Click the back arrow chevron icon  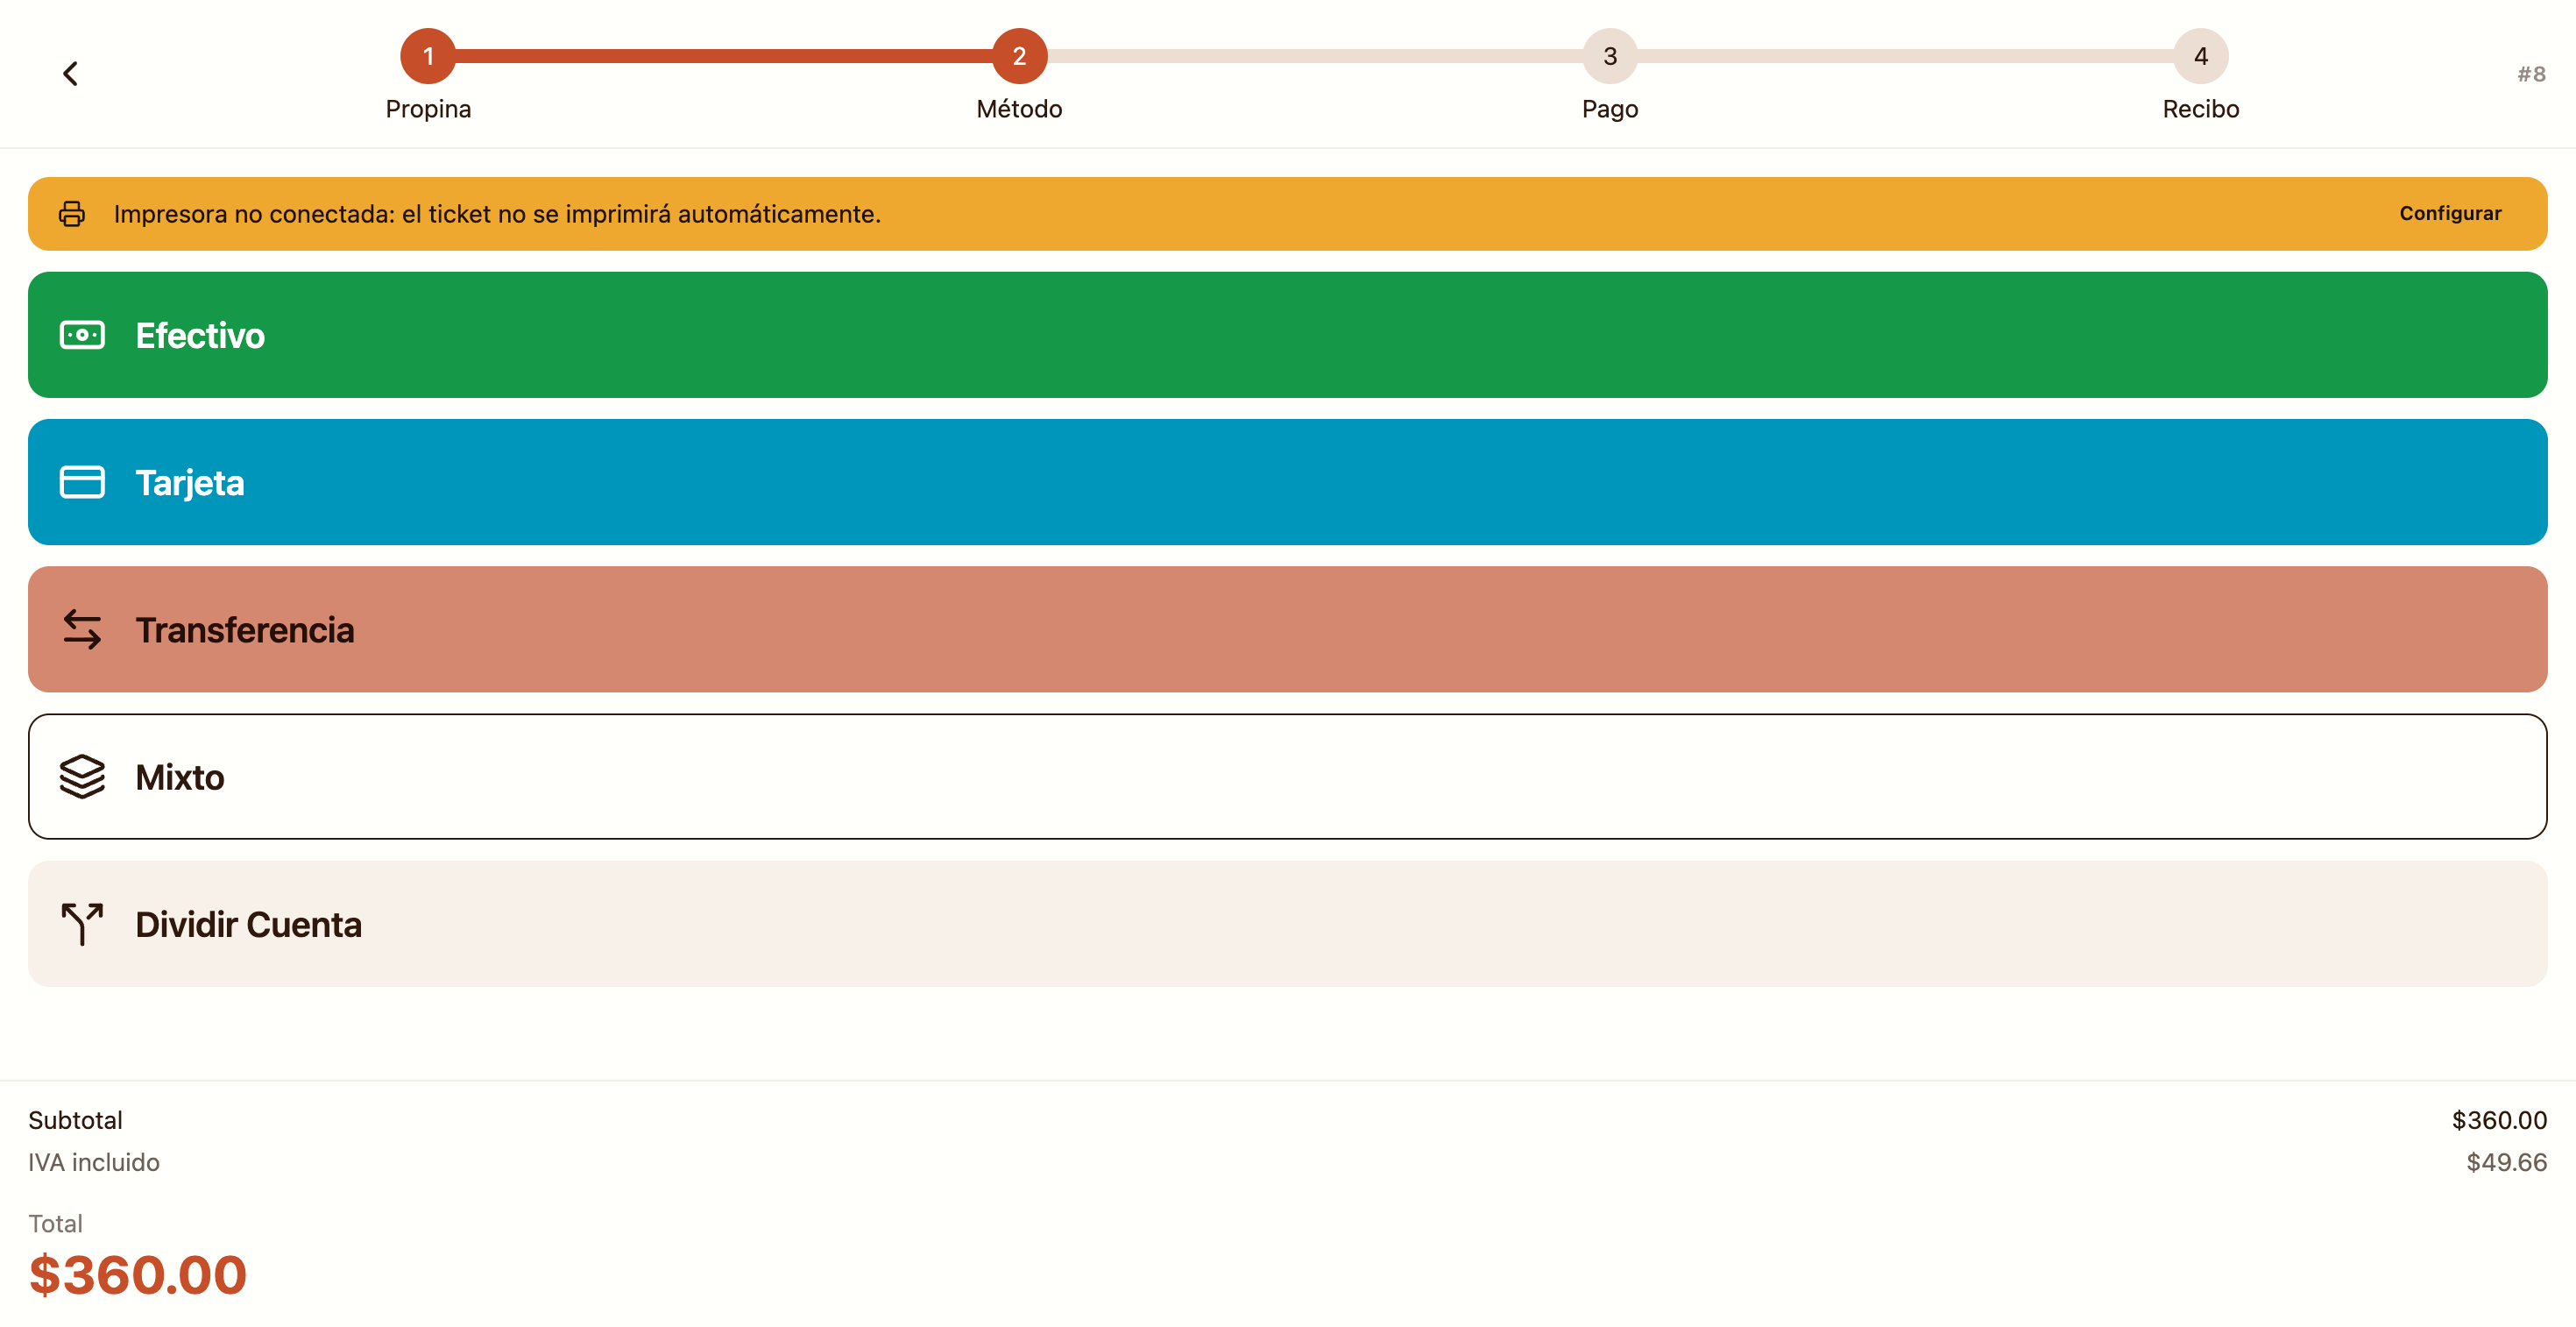tap(70, 74)
